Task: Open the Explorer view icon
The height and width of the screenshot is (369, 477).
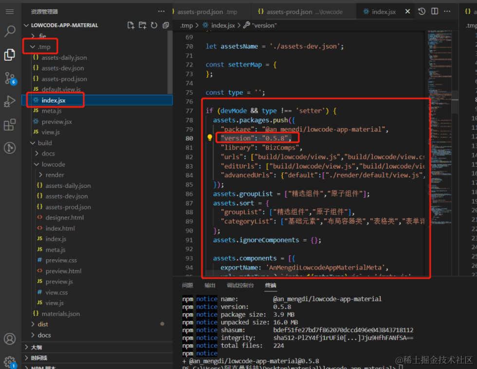Action: point(10,54)
